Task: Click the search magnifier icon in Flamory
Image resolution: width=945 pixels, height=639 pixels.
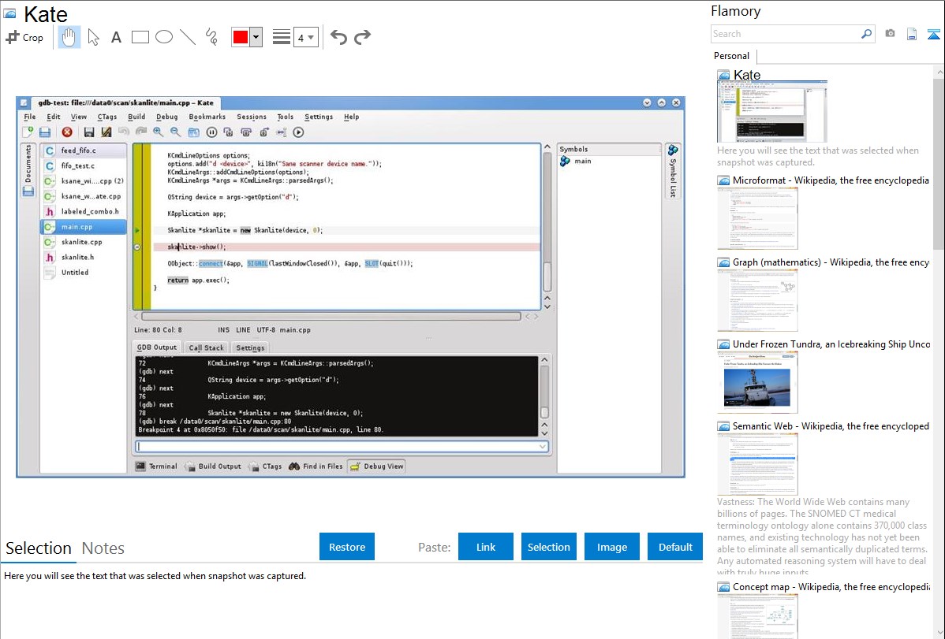Action: pos(867,34)
